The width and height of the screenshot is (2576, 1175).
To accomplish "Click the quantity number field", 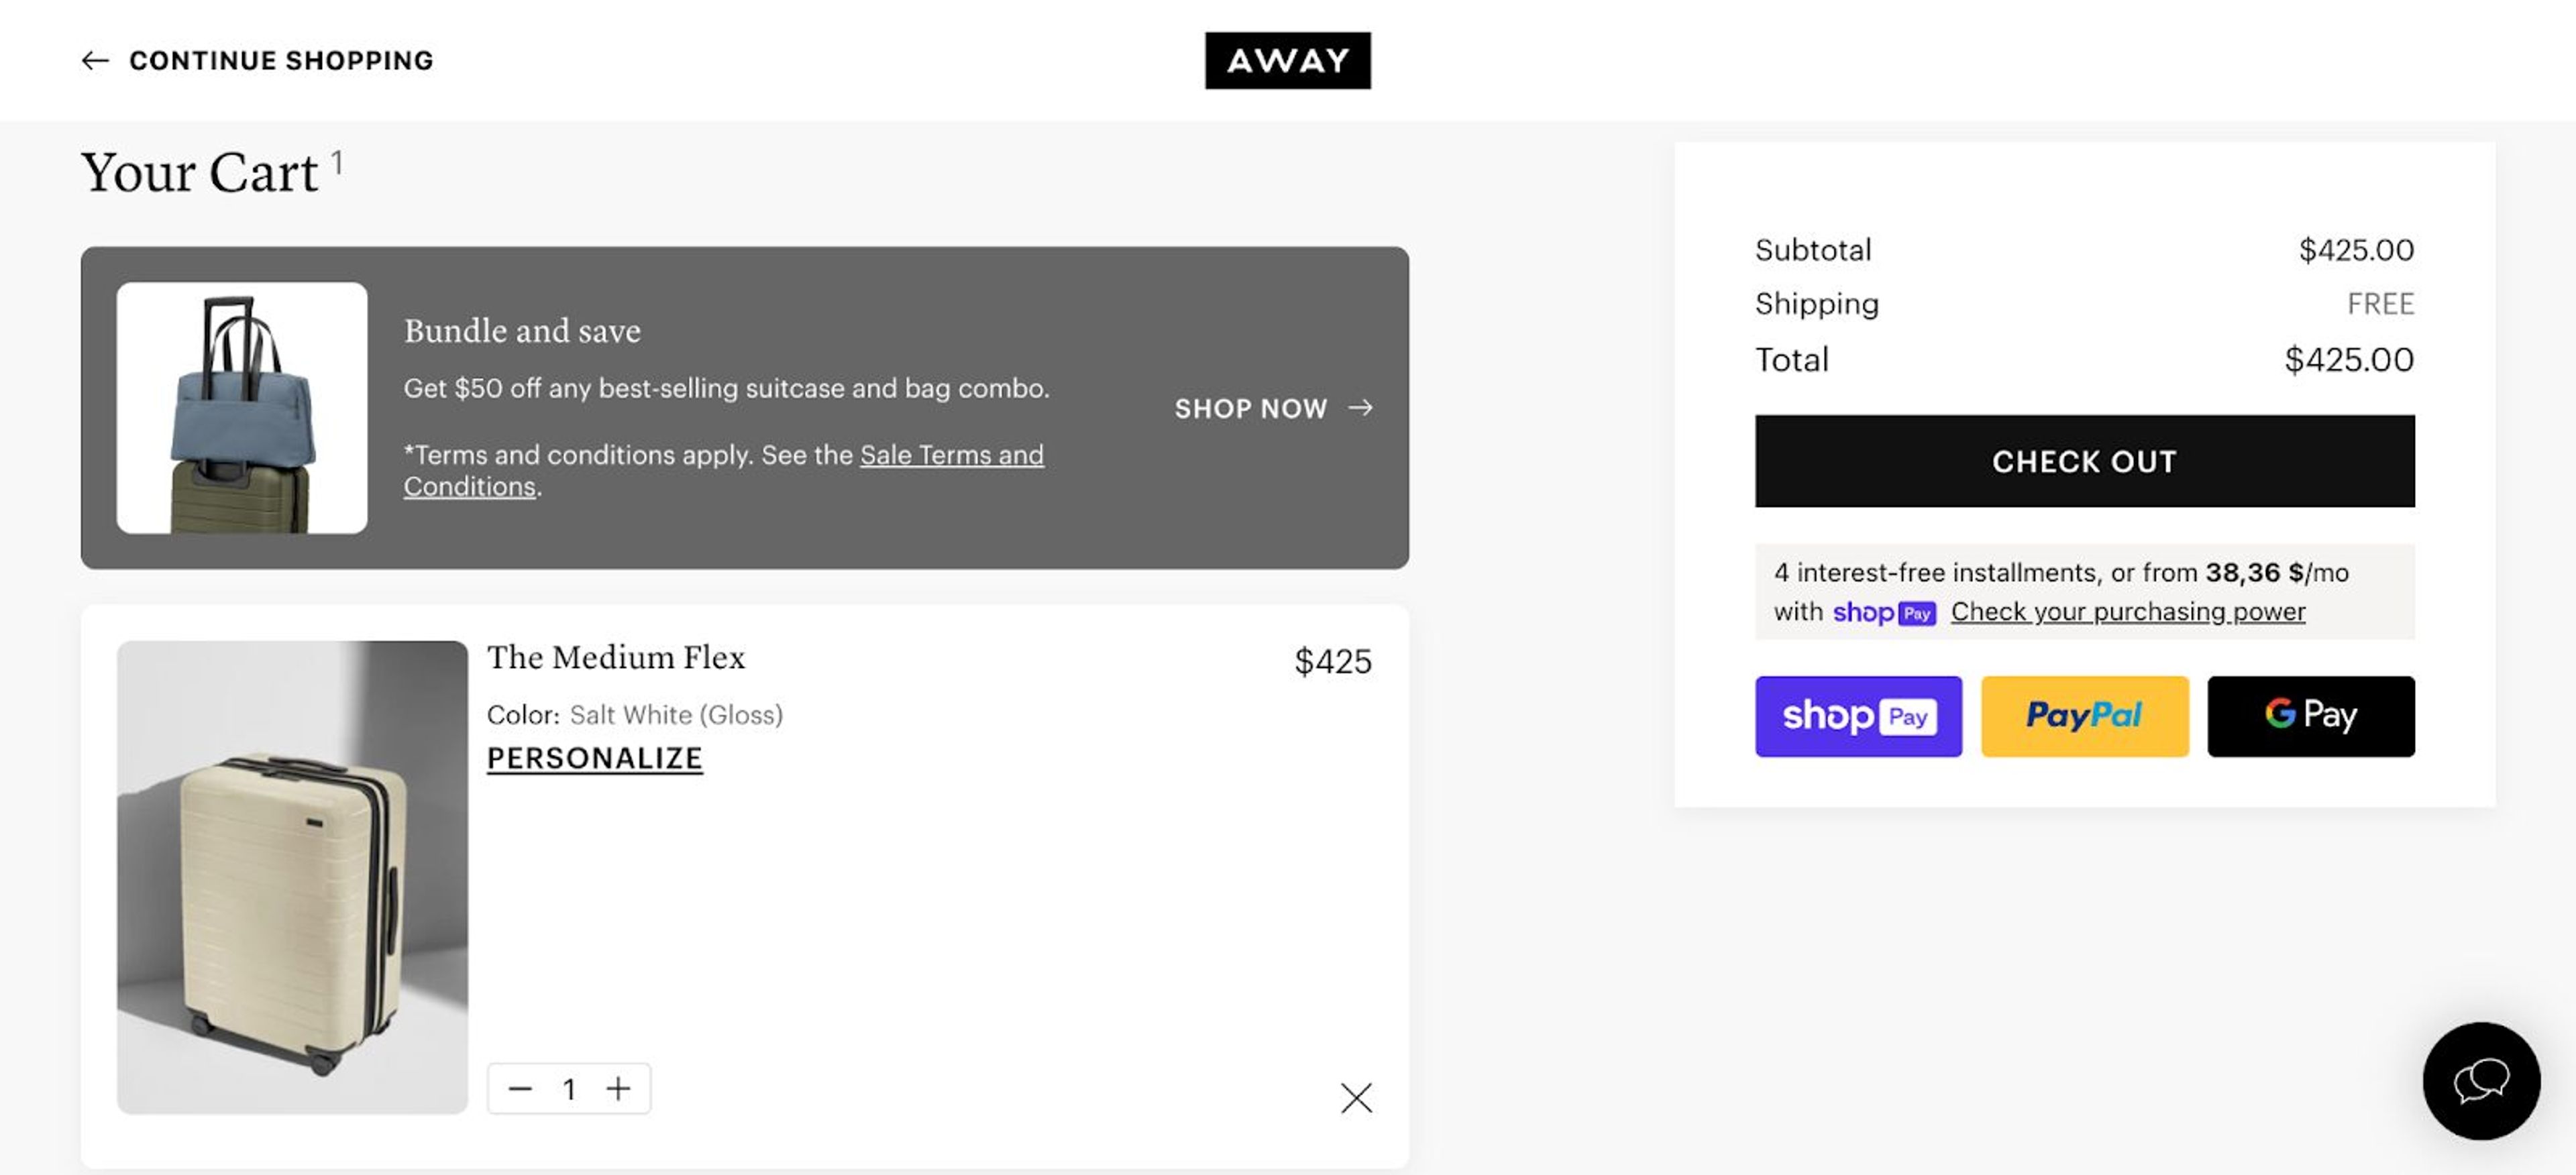I will [x=569, y=1088].
